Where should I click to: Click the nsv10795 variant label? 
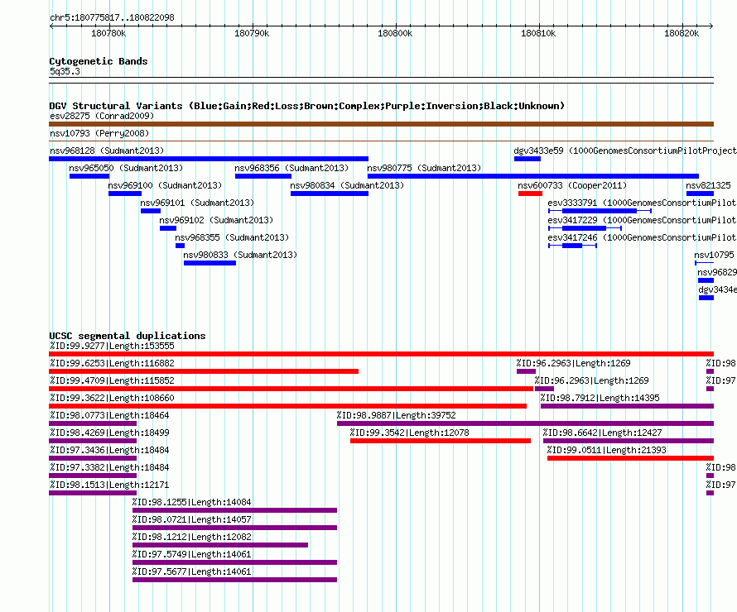click(x=715, y=255)
